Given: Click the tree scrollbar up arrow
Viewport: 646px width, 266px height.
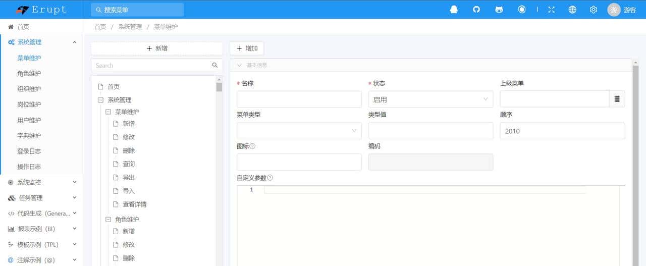Looking at the screenshot, I should (219, 79).
